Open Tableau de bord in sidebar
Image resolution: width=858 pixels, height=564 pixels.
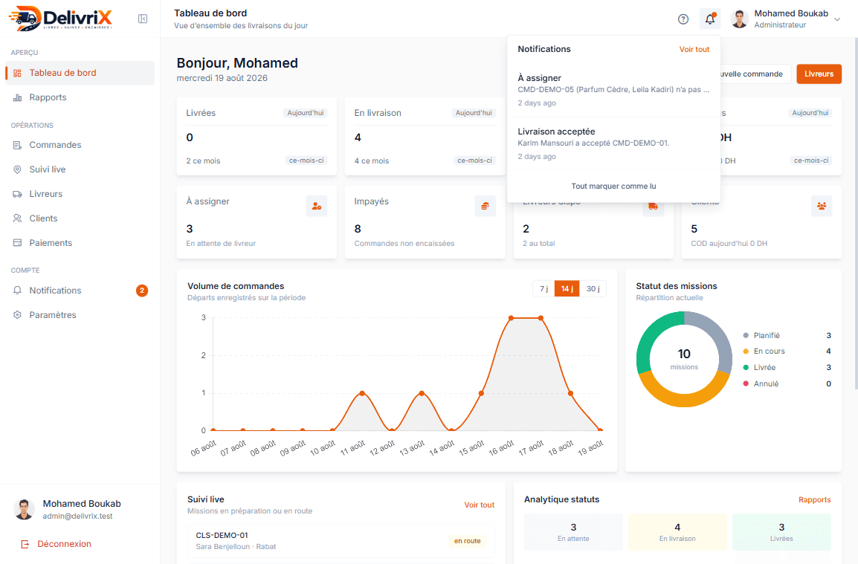[80, 73]
